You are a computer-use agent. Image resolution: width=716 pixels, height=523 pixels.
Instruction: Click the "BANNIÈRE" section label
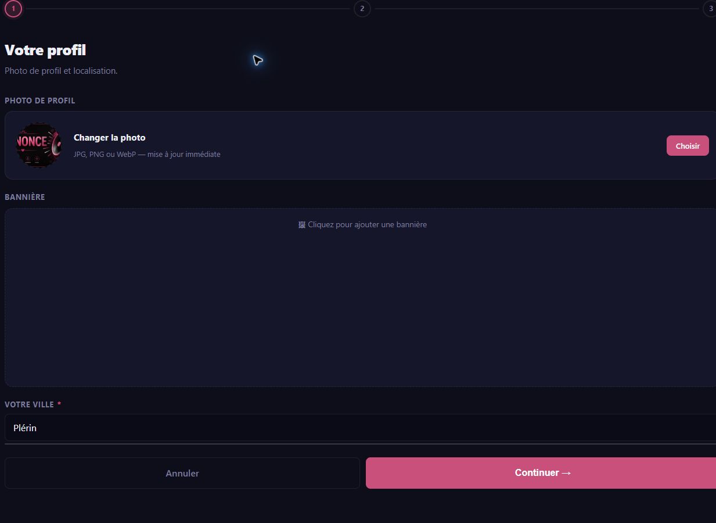click(25, 197)
